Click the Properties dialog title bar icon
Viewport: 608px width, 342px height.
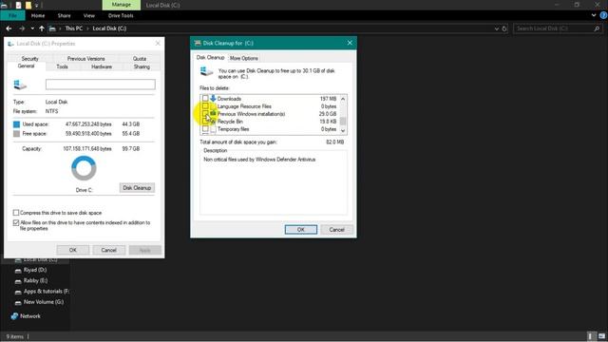pyautogui.click(x=10, y=44)
